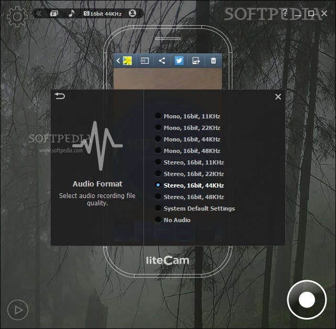Click the screen cast icon in phone toolbar
336x329 pixels.
click(x=144, y=61)
